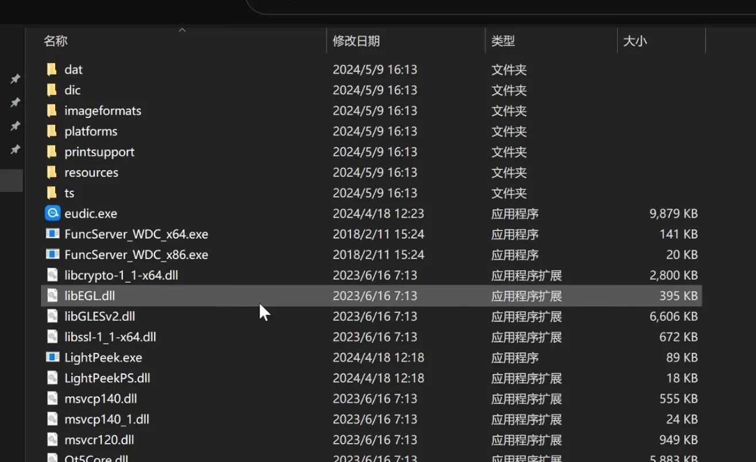Select the msvcr120.dll file name
Screen dimensions: 756x462
tap(99, 440)
